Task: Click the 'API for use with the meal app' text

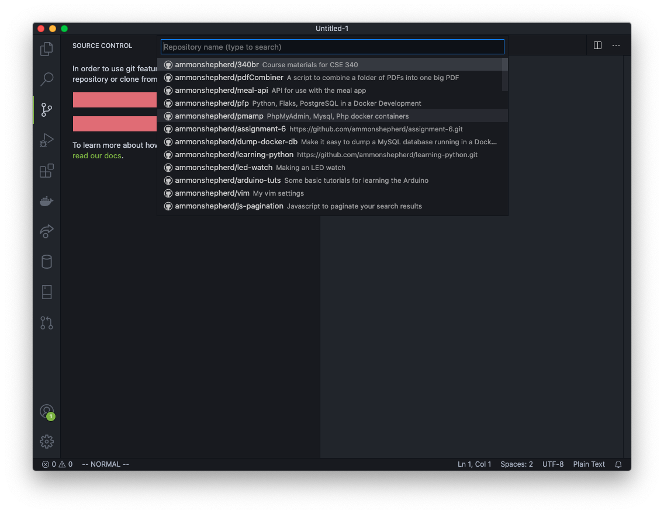Action: pyautogui.click(x=319, y=91)
